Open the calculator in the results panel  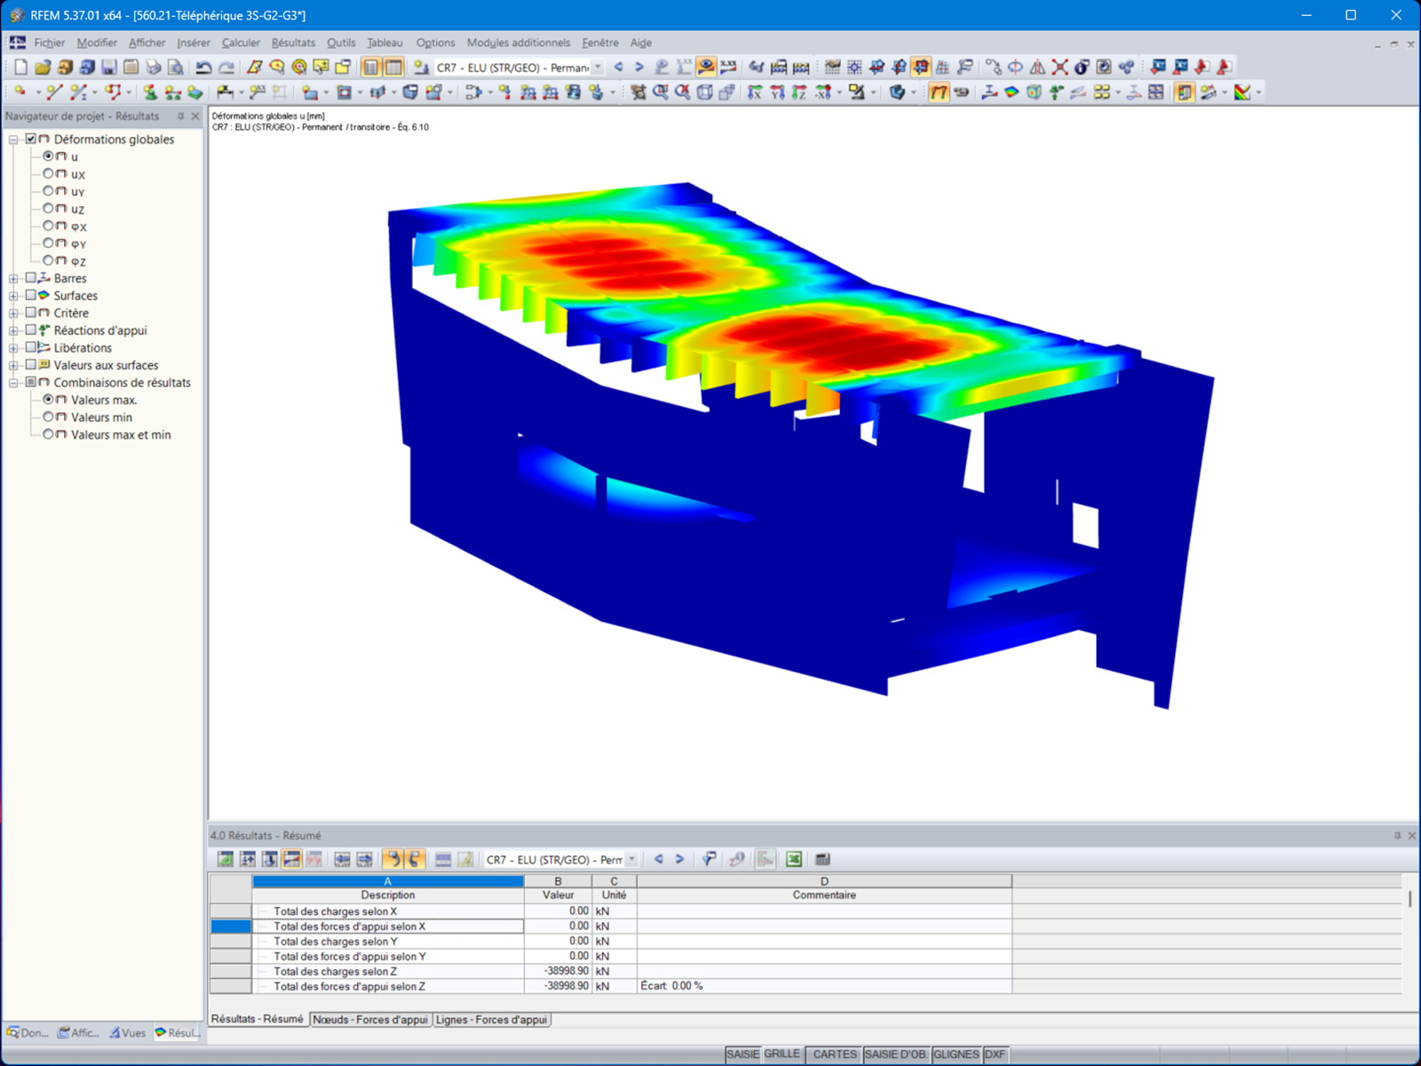(x=822, y=859)
